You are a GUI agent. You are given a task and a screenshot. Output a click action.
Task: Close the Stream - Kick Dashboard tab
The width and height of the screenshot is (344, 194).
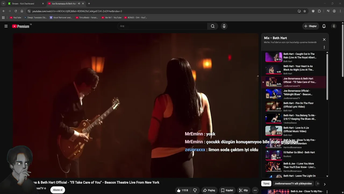click(x=43, y=4)
